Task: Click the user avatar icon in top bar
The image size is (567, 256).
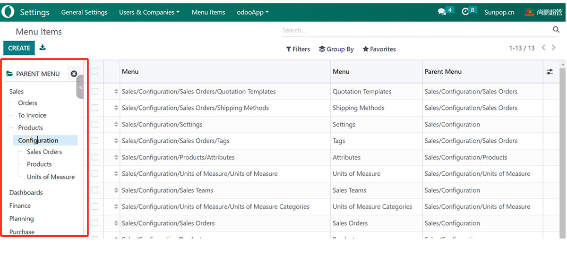Action: coord(530,12)
